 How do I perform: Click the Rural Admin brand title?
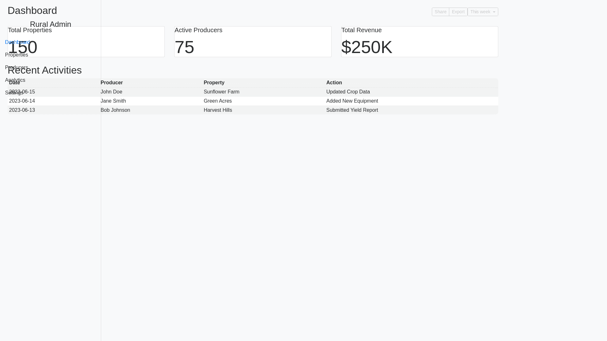51,24
